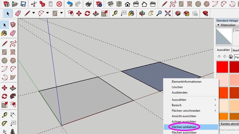Undo the last action with the blue arrow

[x=70, y=4]
